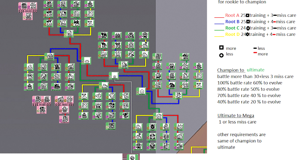Select the Etemon card below Sukamon

pyautogui.click(x=29, y=77)
